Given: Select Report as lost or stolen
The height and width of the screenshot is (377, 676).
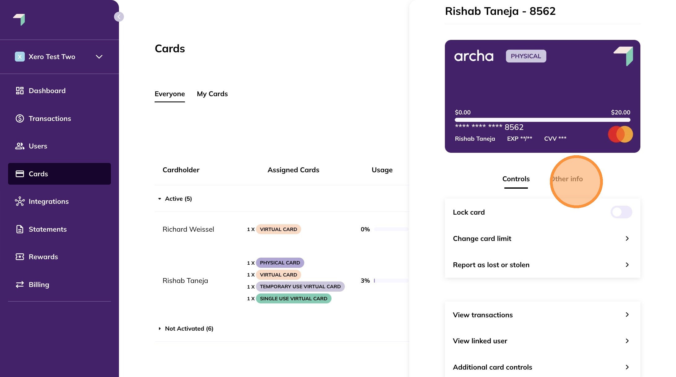Looking at the screenshot, I should point(542,265).
